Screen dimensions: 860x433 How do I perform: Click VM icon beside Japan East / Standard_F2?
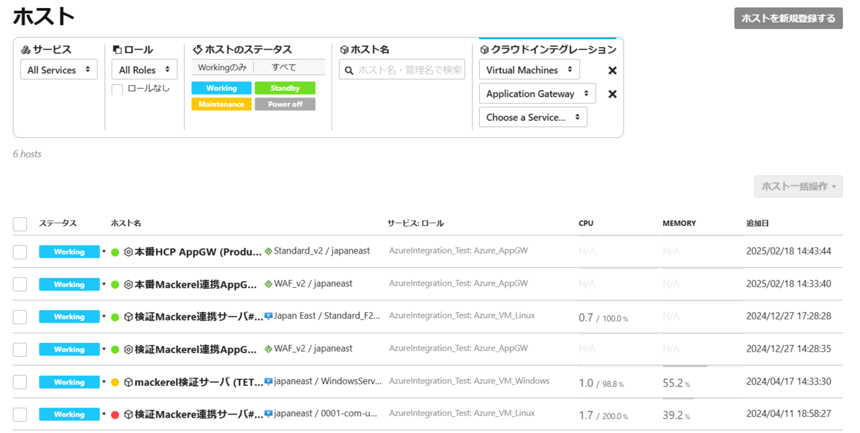tap(269, 316)
